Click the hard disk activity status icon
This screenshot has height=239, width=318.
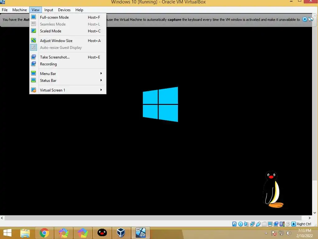(x=234, y=224)
